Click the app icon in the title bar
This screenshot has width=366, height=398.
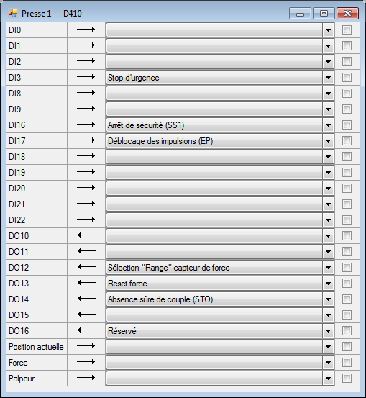pos(13,13)
